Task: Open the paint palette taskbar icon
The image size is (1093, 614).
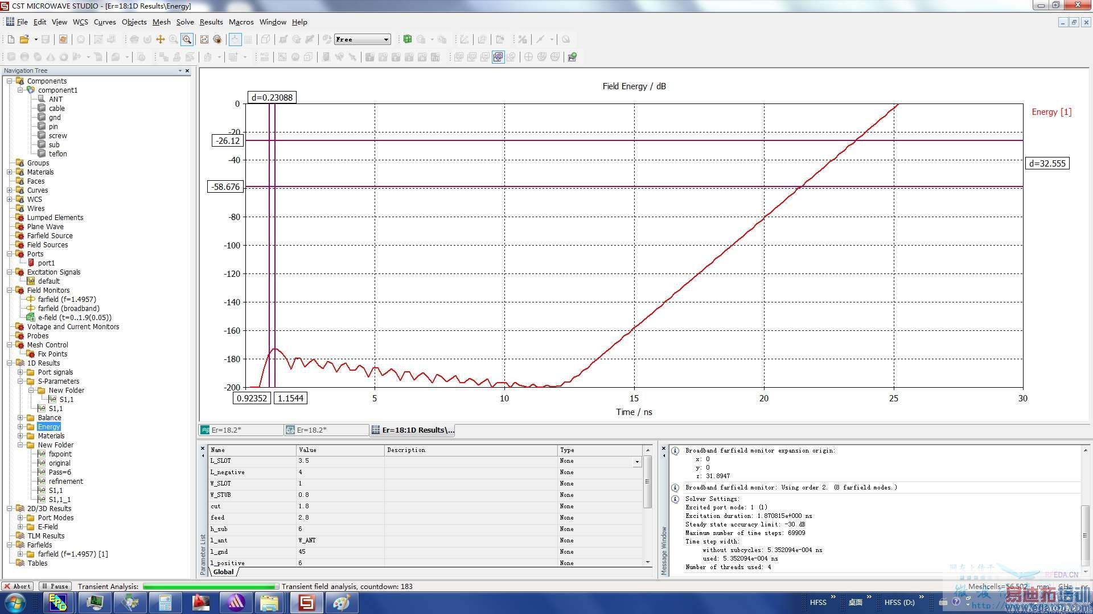Action: (342, 603)
